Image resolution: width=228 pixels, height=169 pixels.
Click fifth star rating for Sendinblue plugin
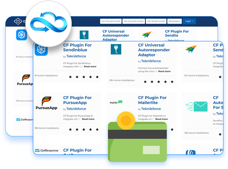pos(97,77)
